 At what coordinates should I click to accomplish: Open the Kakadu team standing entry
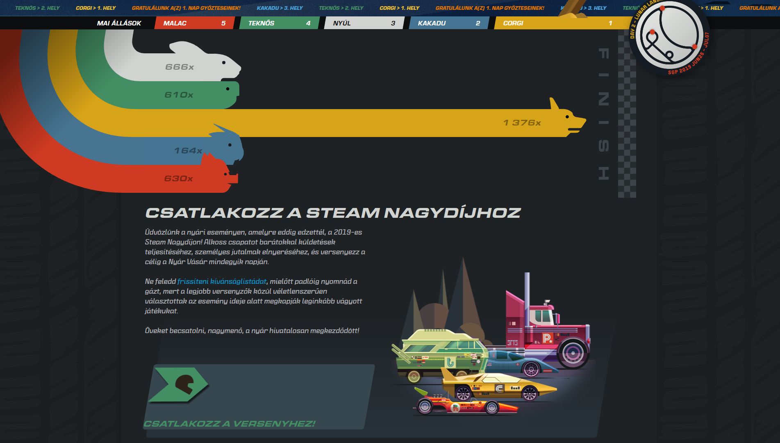449,23
